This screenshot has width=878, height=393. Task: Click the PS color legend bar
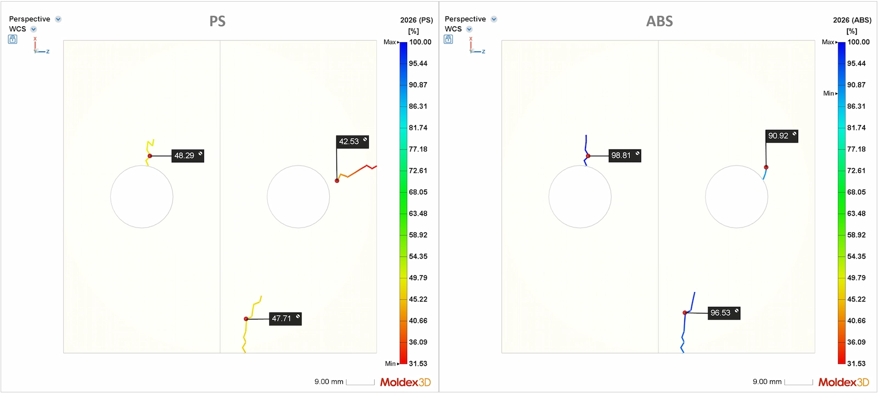click(x=403, y=203)
